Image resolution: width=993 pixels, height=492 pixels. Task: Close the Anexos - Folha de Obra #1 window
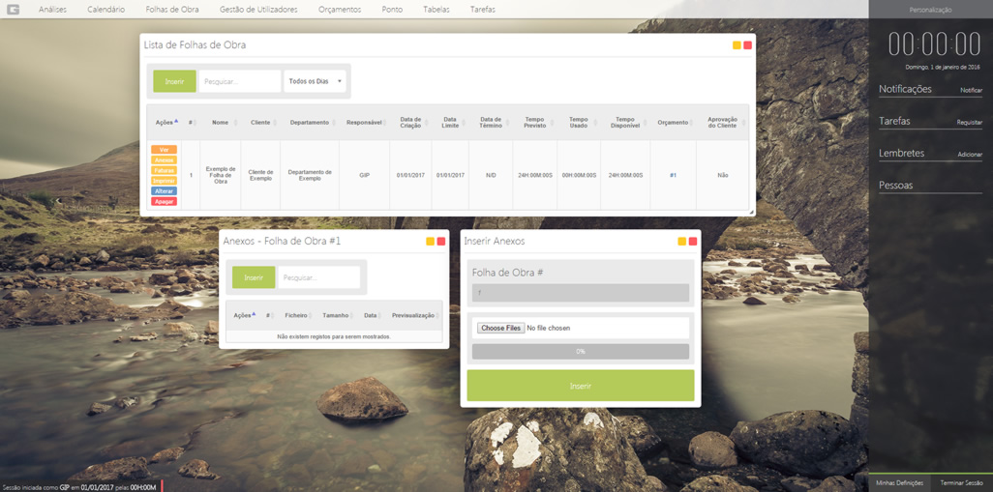point(441,242)
